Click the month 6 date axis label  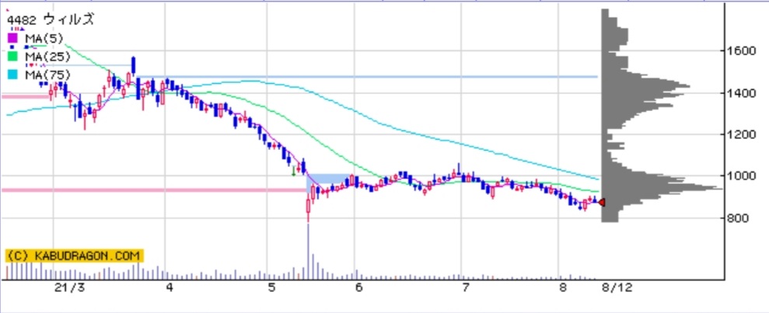pos(358,287)
